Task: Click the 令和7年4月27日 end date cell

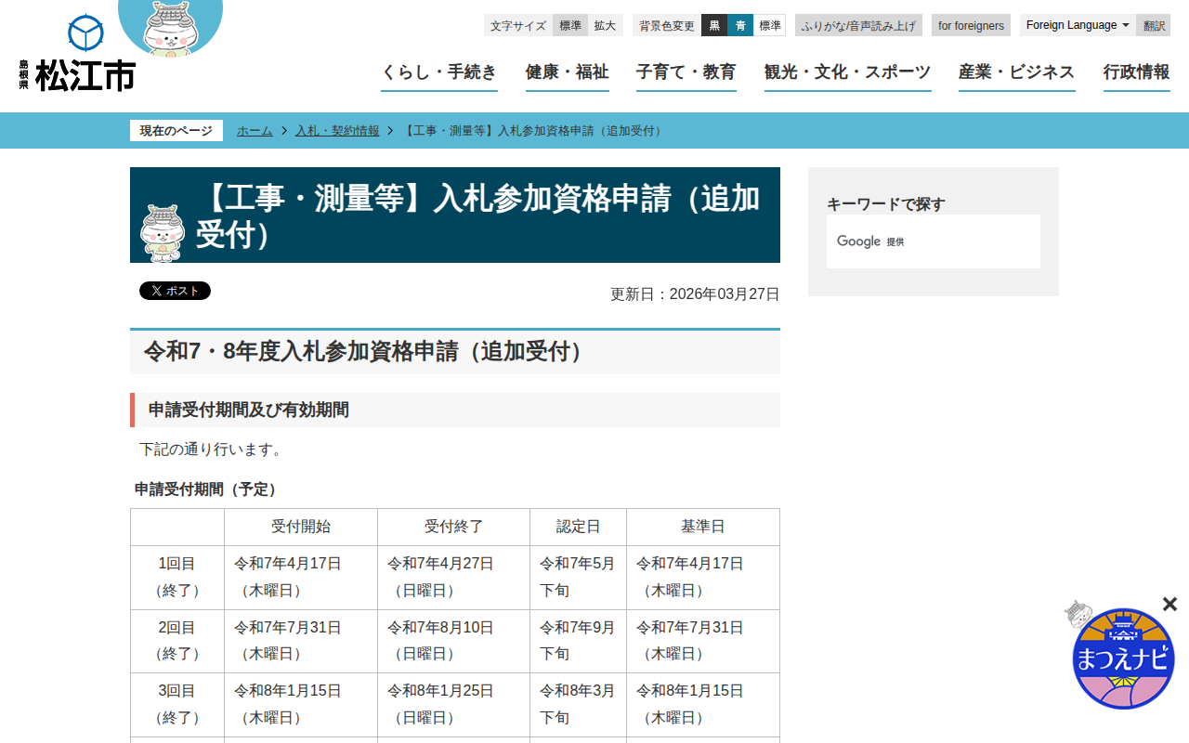Action: (x=454, y=577)
